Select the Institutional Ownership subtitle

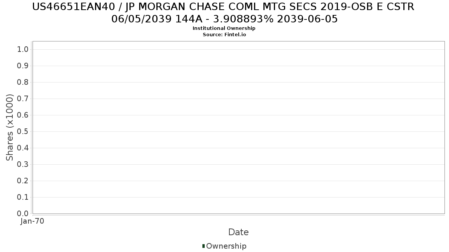(x=224, y=28)
